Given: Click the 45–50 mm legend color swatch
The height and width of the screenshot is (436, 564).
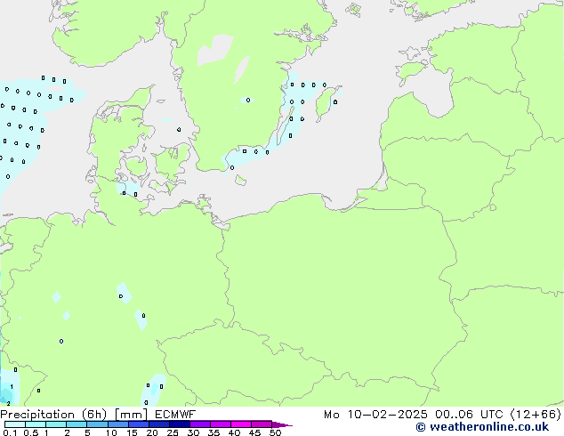Looking at the screenshot, I should [x=262, y=424].
